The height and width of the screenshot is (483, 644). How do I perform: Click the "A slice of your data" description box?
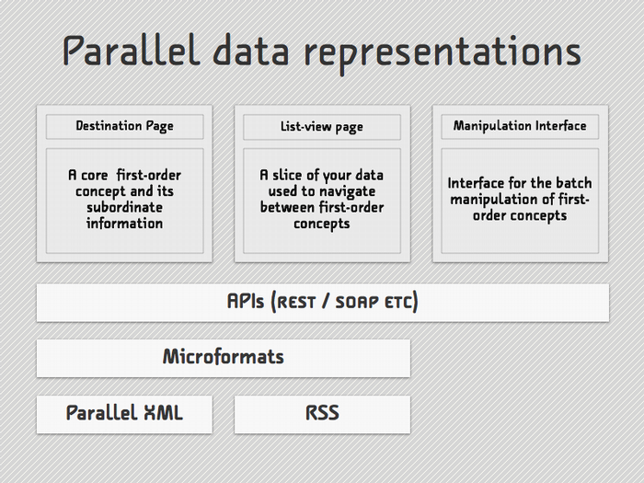click(321, 199)
